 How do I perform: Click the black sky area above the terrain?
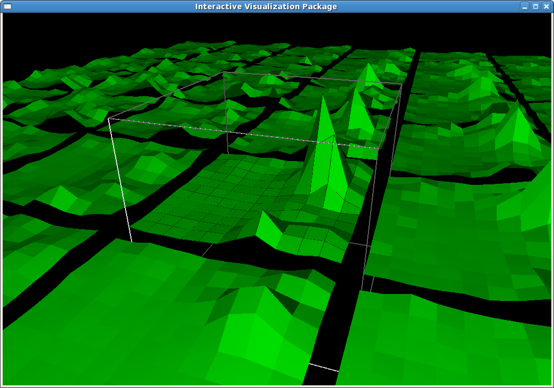point(271,27)
